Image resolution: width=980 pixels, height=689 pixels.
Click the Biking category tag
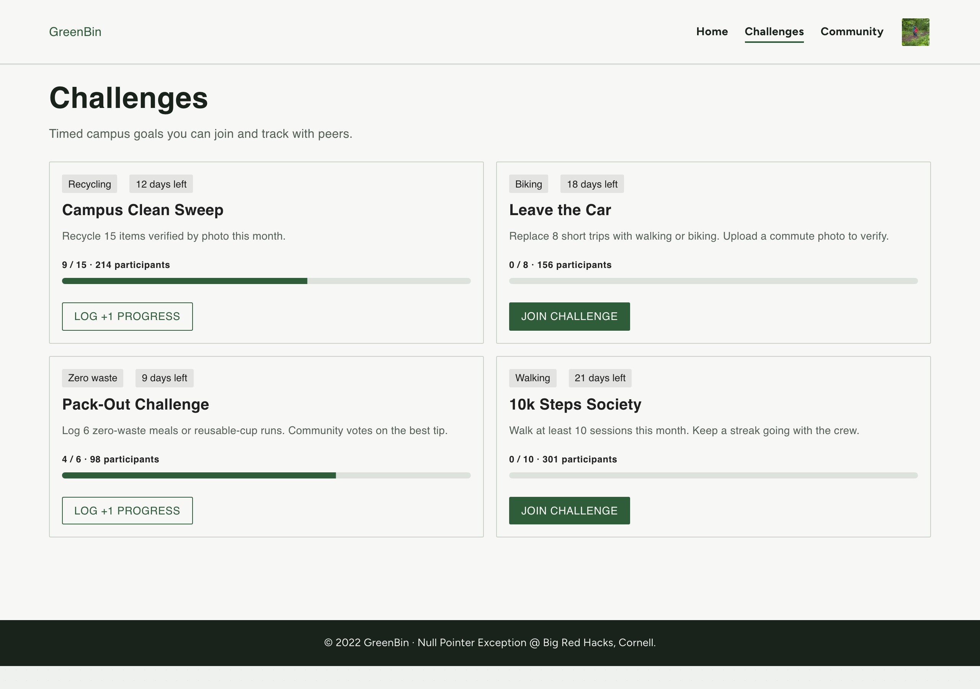528,184
